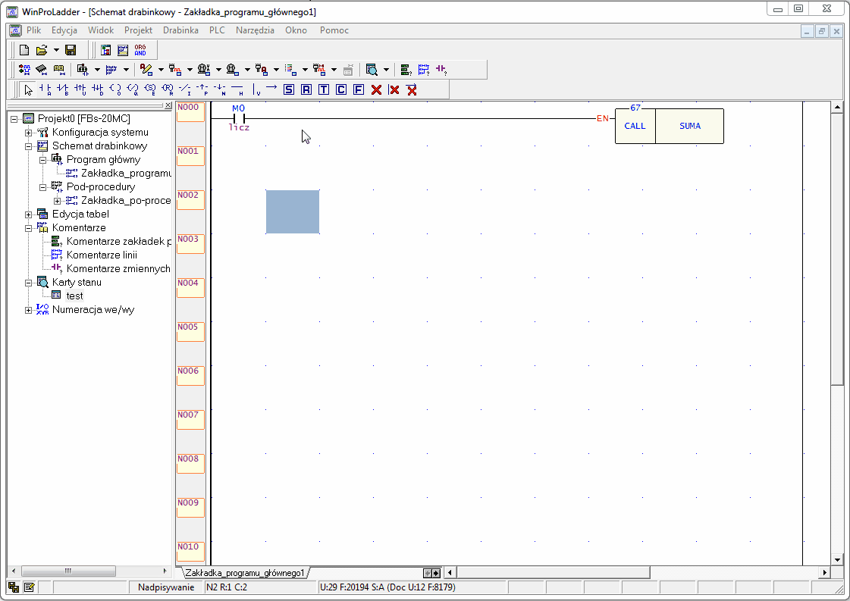Select the test status page item

pyautogui.click(x=75, y=296)
